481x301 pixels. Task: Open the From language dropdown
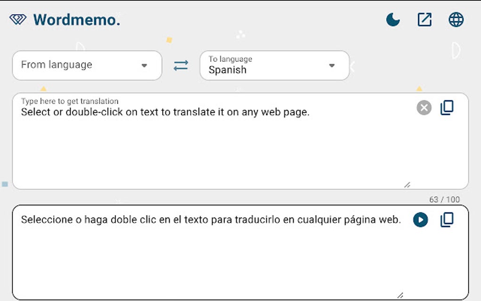87,66
